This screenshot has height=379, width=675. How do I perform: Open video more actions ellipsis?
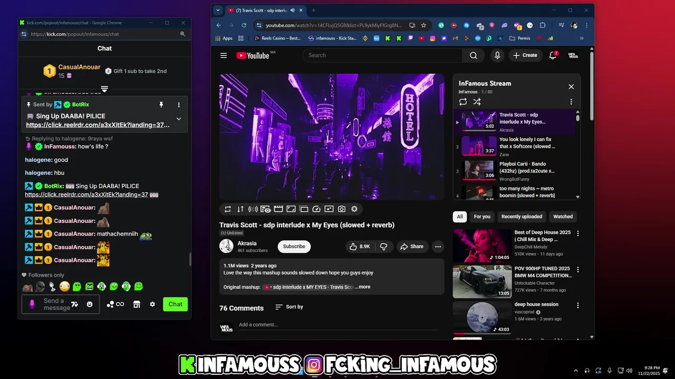438,246
